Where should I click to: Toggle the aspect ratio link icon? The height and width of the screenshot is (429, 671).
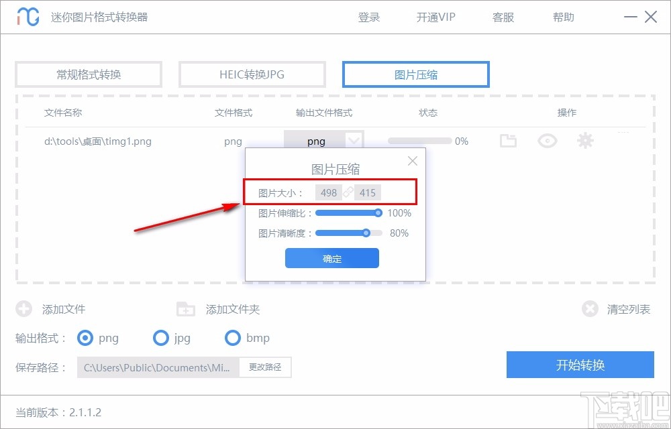(348, 192)
